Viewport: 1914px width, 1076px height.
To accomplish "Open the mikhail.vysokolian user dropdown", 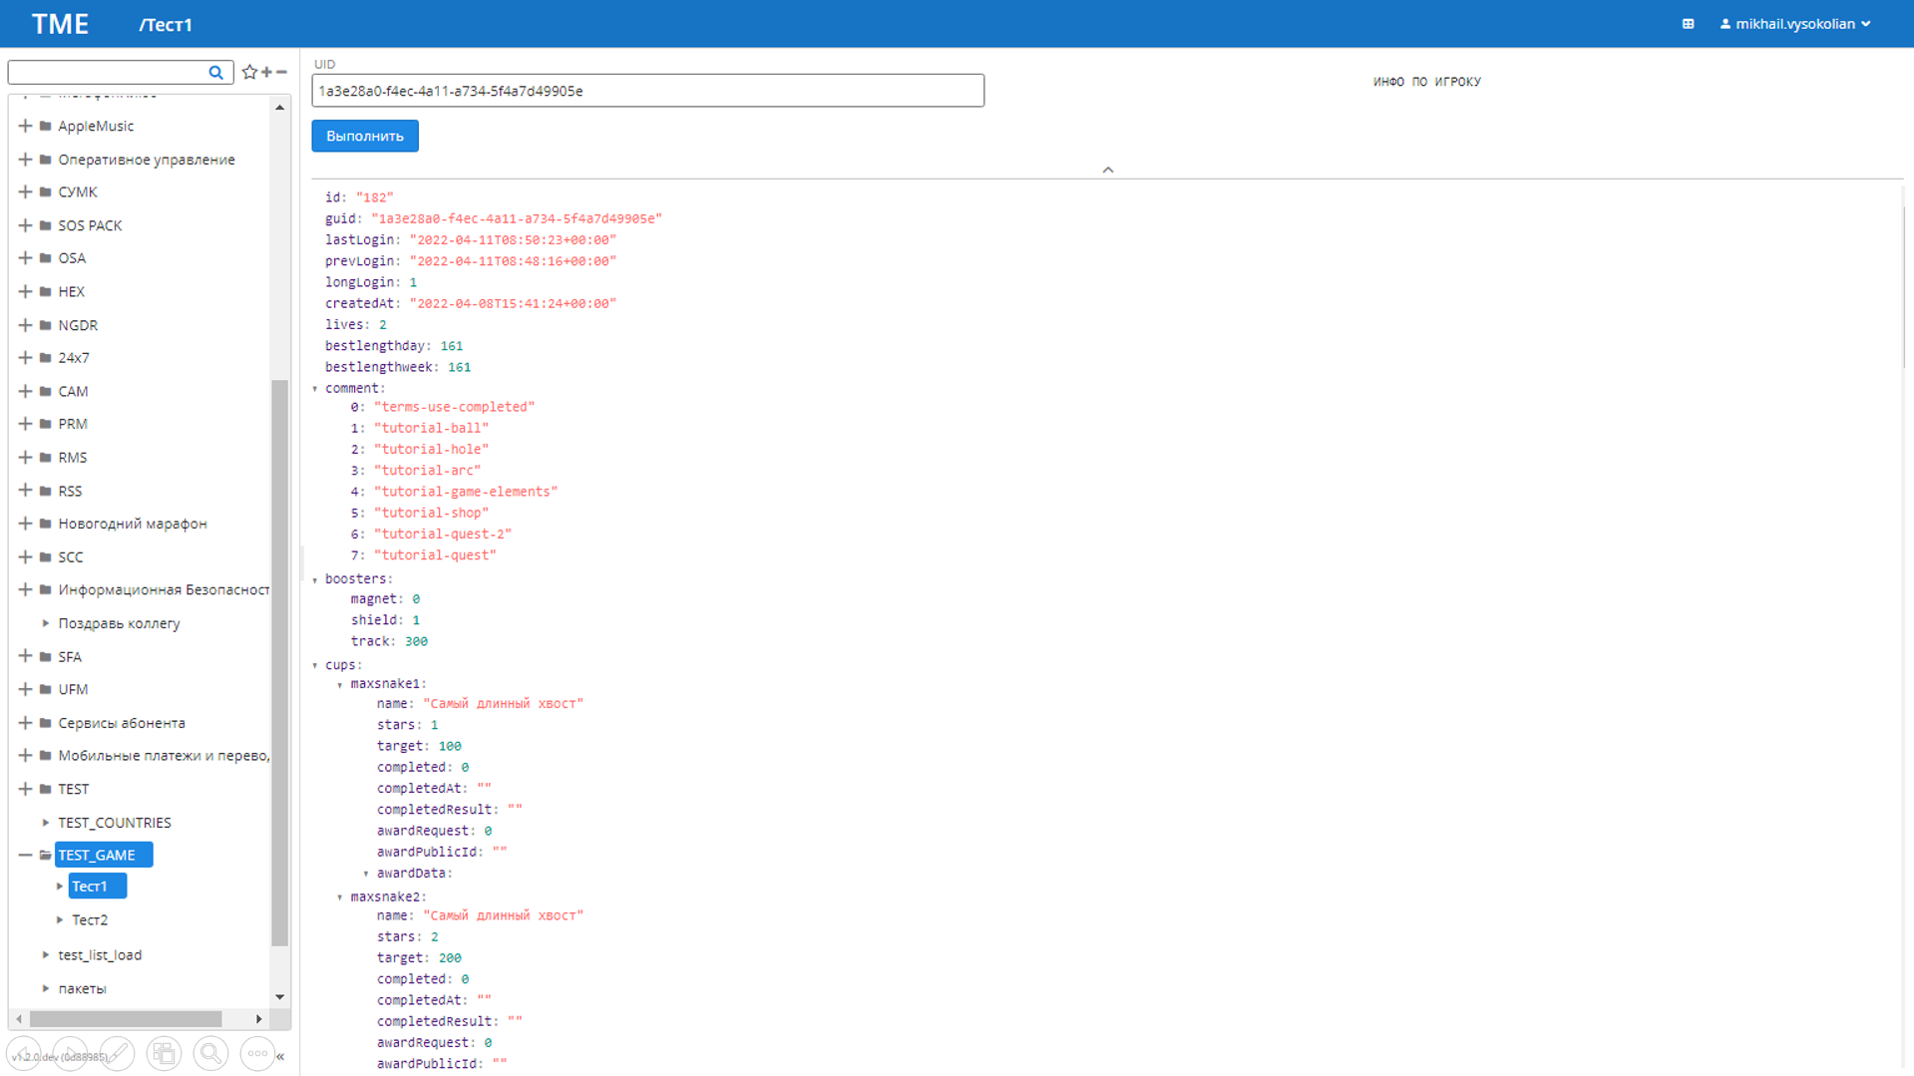I will (x=1794, y=24).
